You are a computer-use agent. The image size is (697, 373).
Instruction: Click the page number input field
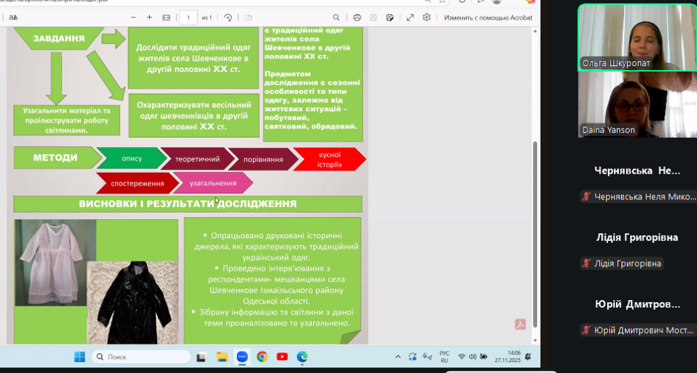tap(189, 18)
